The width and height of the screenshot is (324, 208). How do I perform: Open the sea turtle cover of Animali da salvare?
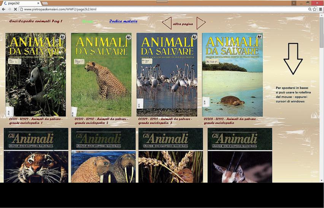pyautogui.click(x=232, y=75)
